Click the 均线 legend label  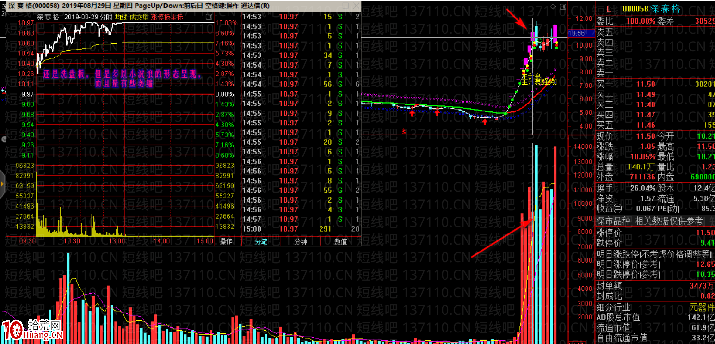click(x=121, y=17)
